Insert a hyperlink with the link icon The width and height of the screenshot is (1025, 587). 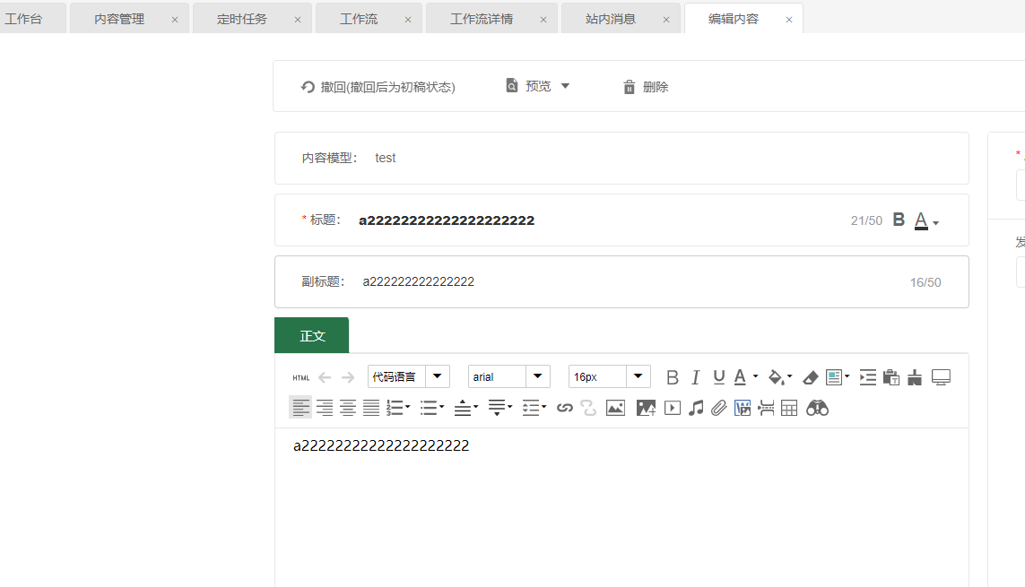(x=565, y=408)
